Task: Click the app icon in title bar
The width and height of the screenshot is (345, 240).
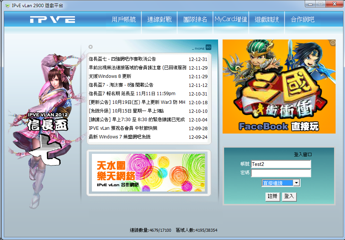Action: 8,6
